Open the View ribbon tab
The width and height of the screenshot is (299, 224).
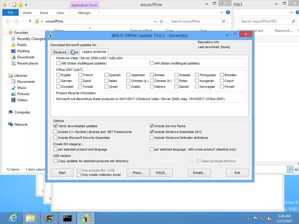click(60, 13)
